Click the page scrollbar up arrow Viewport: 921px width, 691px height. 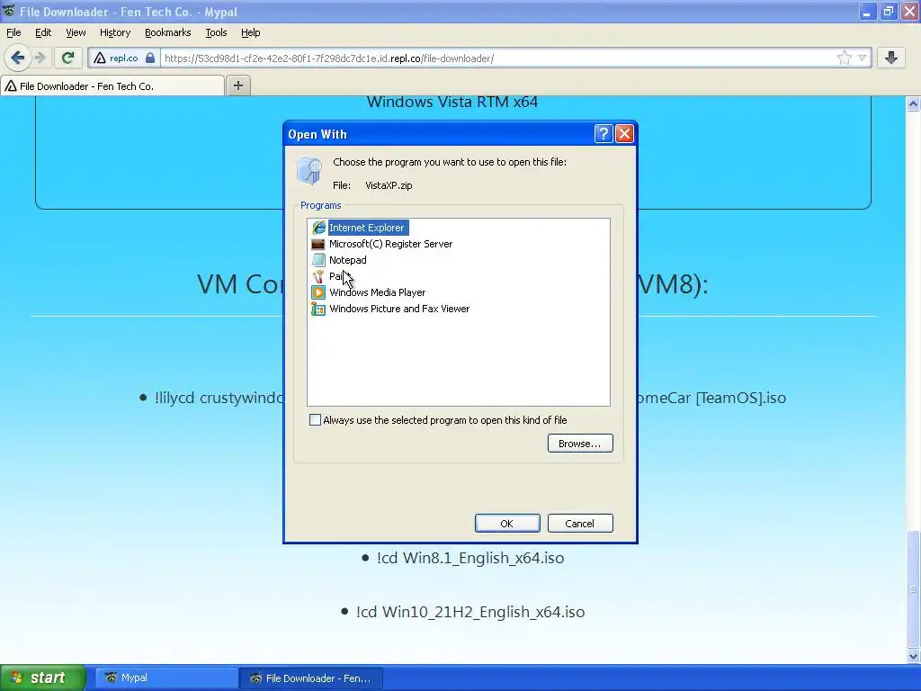point(914,104)
